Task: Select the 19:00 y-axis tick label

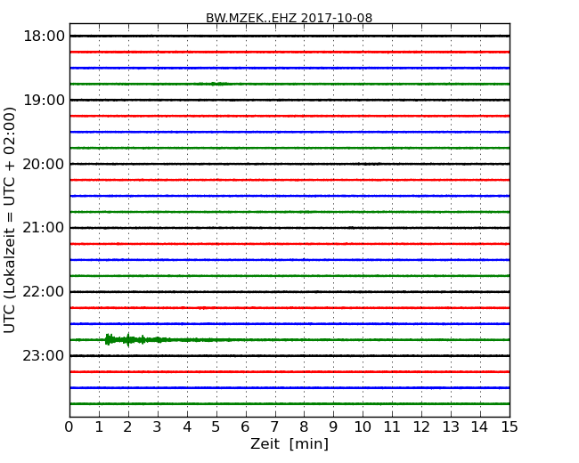Action: (x=44, y=100)
